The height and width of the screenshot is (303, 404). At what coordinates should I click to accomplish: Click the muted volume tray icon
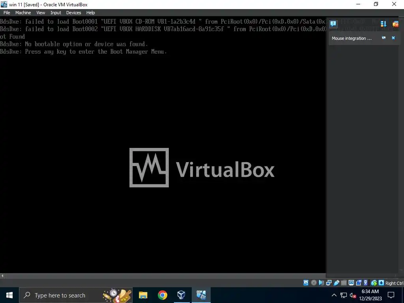[x=353, y=295]
